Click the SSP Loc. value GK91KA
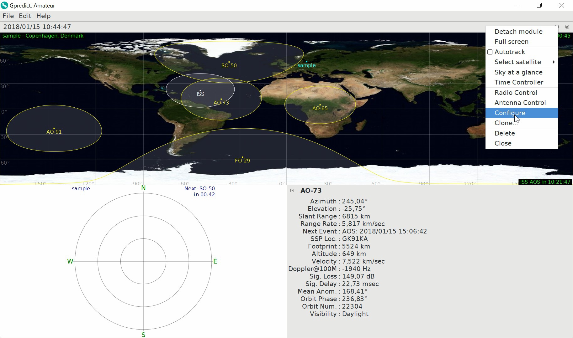 (x=355, y=239)
